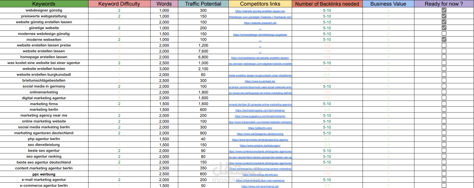Select the Keywords column header
Image resolution: width=474 pixels, height=188 pixels.
tap(44, 4)
